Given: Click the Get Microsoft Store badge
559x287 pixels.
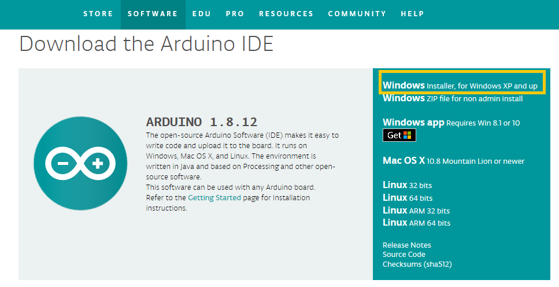Looking at the screenshot, I should click(x=399, y=135).
